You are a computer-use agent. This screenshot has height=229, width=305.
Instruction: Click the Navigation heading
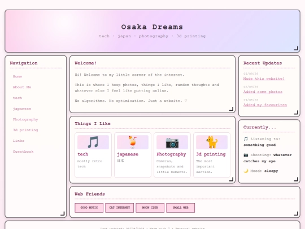(x=24, y=63)
